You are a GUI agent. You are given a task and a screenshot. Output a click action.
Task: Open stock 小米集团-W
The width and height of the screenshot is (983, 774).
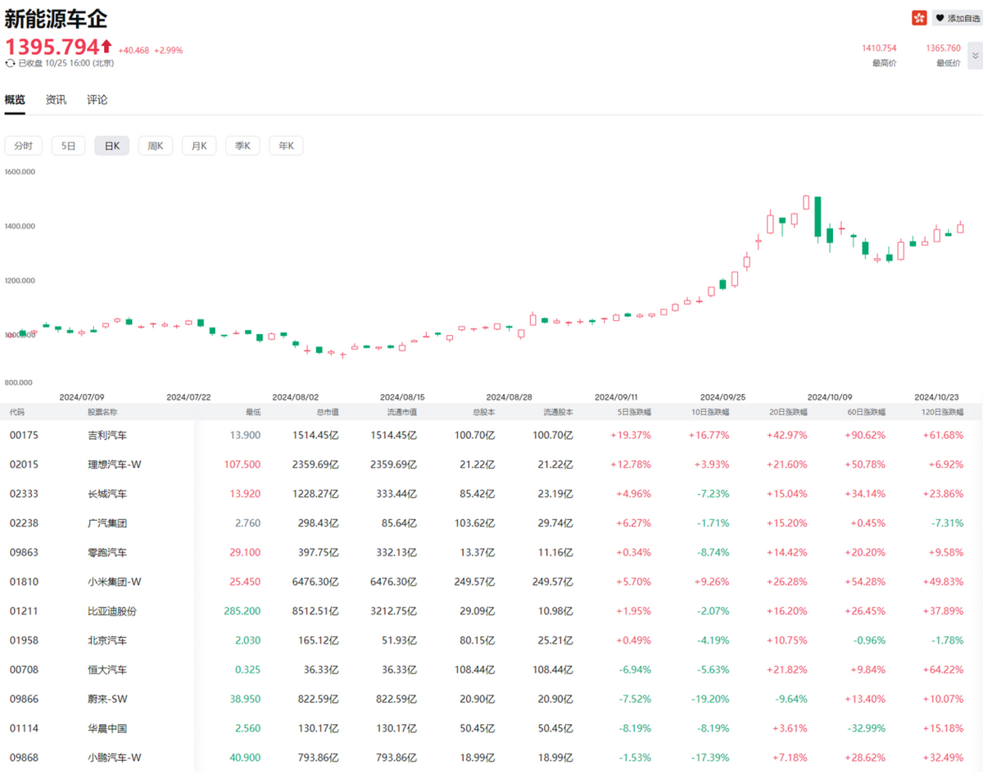pyautogui.click(x=115, y=582)
